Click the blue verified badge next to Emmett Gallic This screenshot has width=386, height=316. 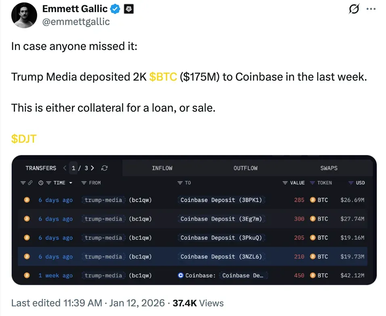click(114, 8)
